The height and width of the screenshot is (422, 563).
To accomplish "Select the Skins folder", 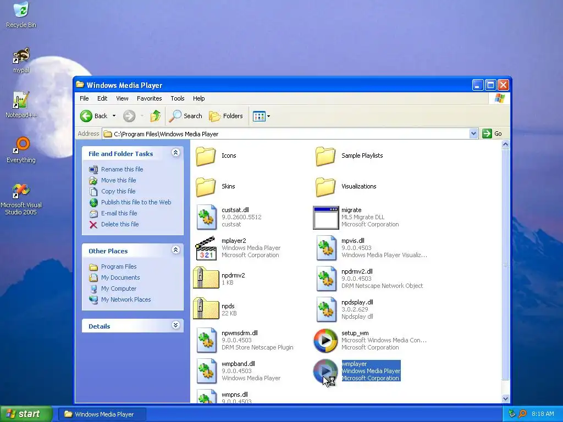I will click(x=206, y=187).
